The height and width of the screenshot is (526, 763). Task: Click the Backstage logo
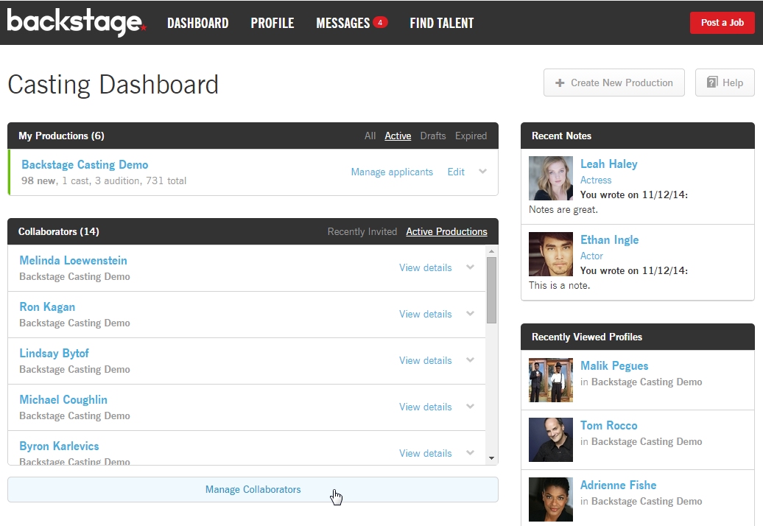77,22
